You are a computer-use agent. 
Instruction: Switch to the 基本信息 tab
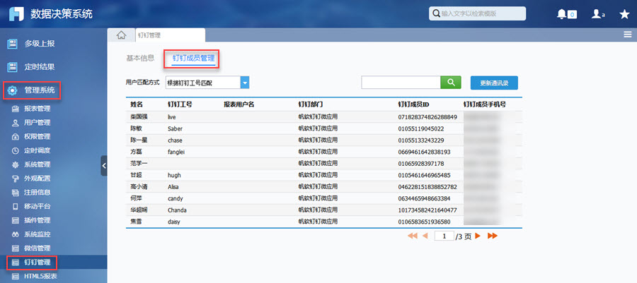coord(140,58)
